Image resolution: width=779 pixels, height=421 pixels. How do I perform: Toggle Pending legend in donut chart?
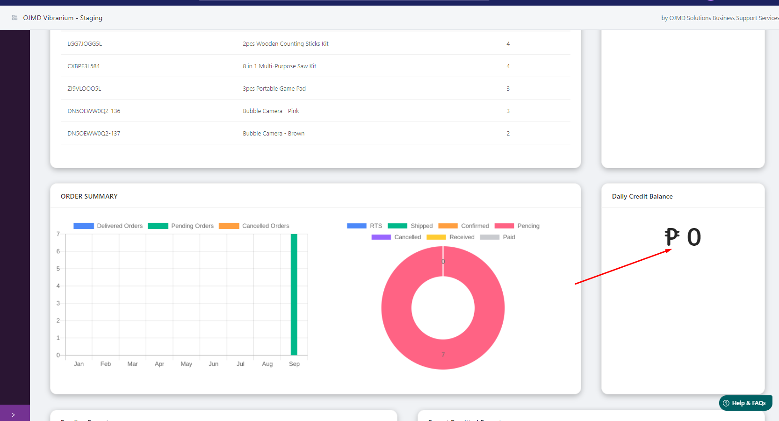tap(517, 226)
